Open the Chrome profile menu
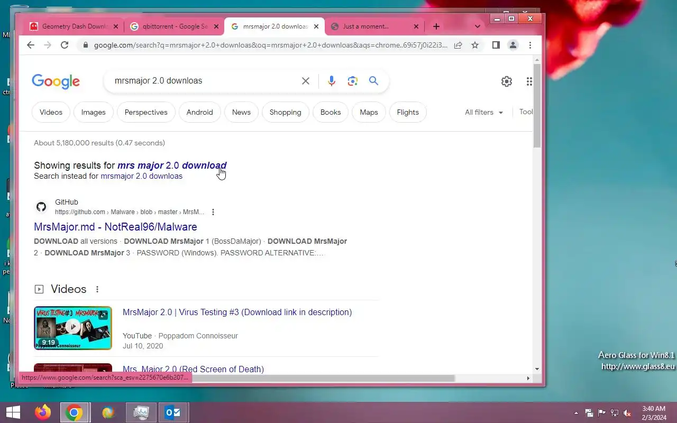 coord(513,45)
